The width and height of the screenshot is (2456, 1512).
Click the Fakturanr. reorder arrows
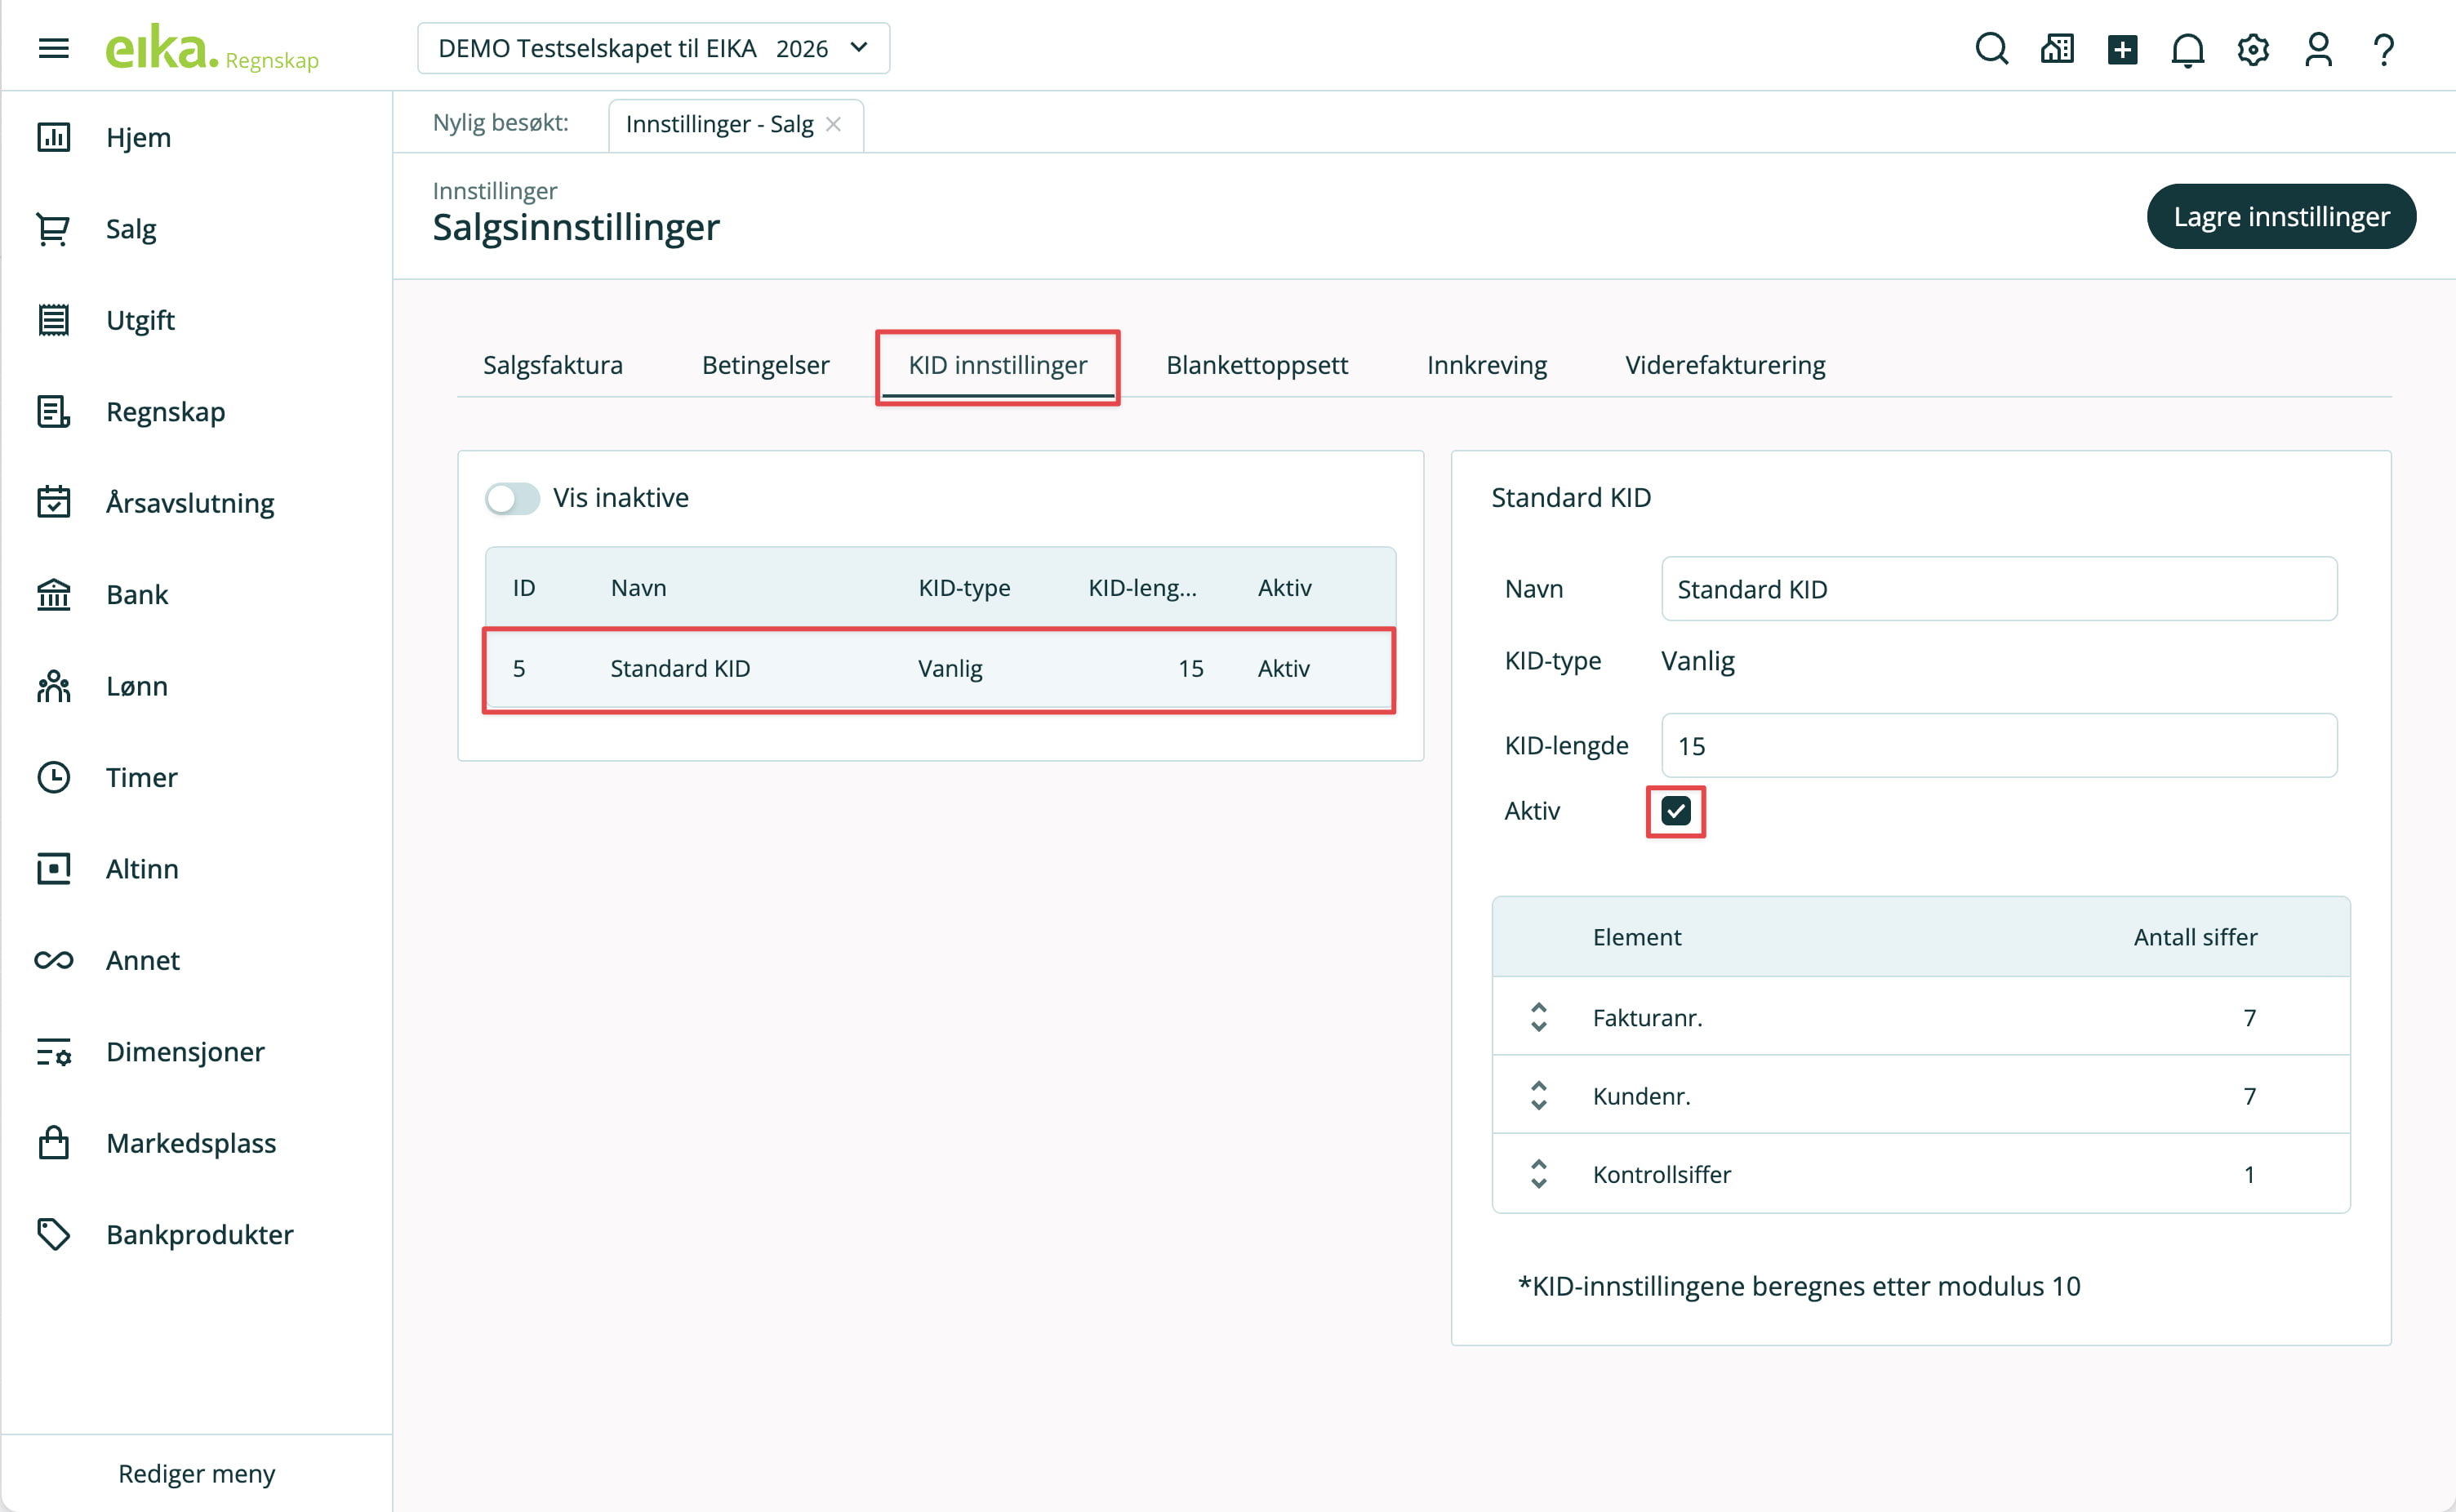tap(1539, 1018)
